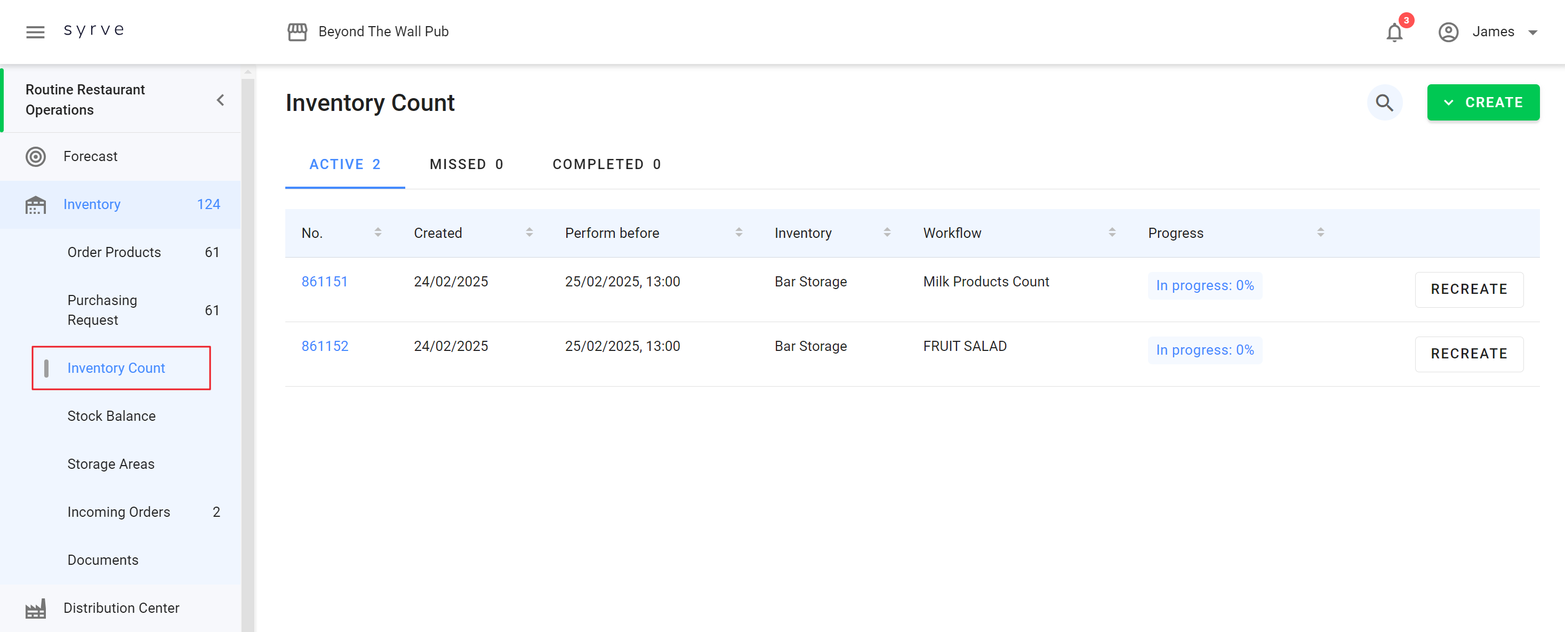Click the store icon beside pub name
1565x632 pixels.
pos(297,31)
